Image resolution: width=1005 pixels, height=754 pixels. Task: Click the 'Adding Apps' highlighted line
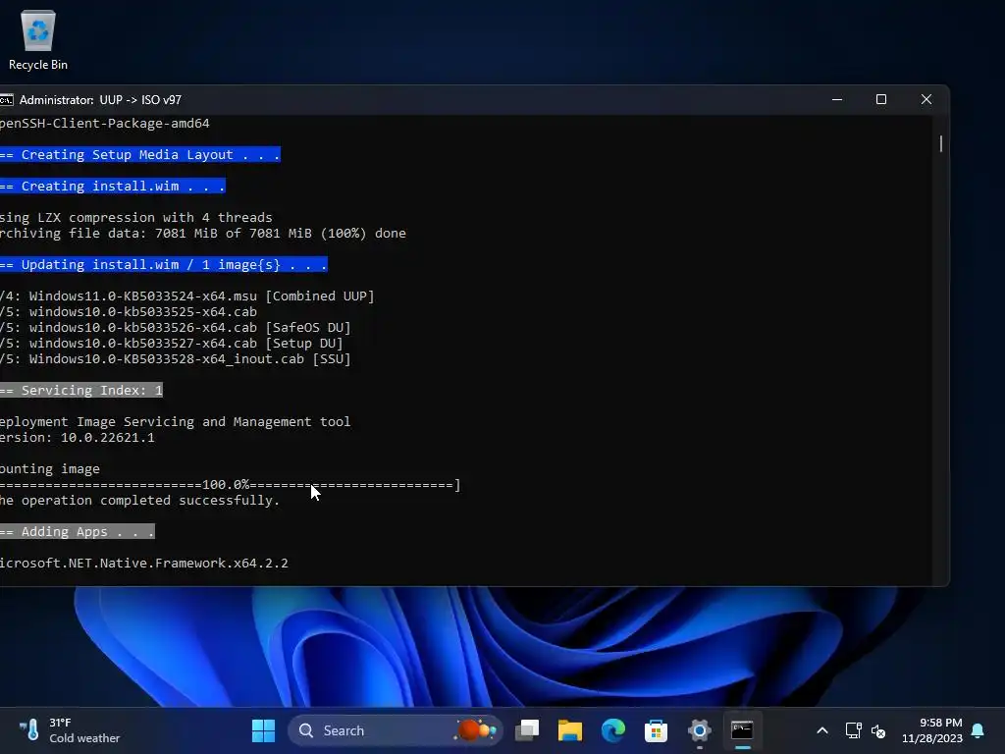click(x=77, y=531)
